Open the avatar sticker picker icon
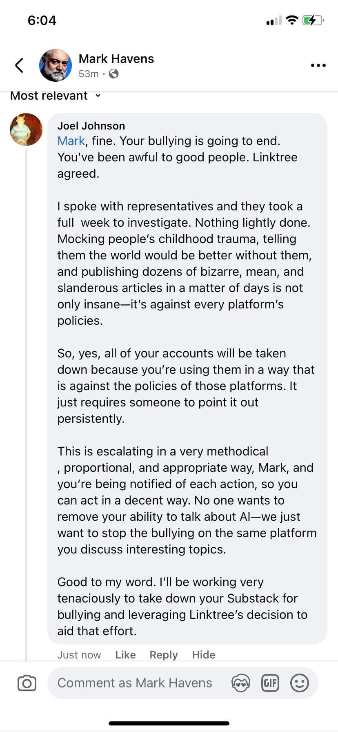Screen dimensions: 338x732 [x=240, y=683]
